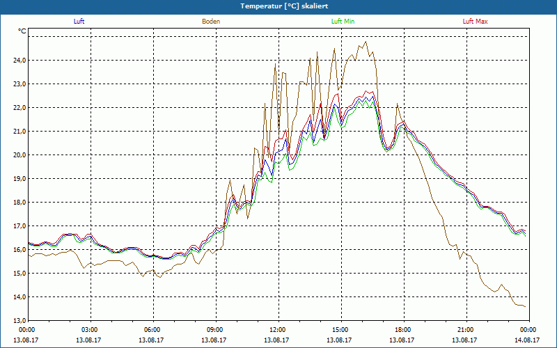Click the '06:00' time label

click(x=153, y=330)
